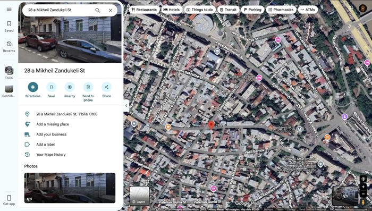
Task: Select the ATMs filter chip
Action: pyautogui.click(x=308, y=10)
